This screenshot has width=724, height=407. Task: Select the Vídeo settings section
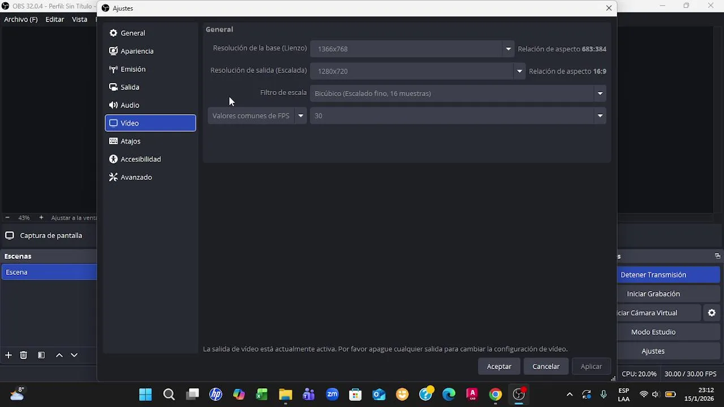coord(150,123)
